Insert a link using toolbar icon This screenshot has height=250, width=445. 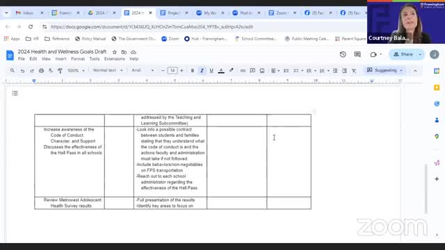coord(243,71)
